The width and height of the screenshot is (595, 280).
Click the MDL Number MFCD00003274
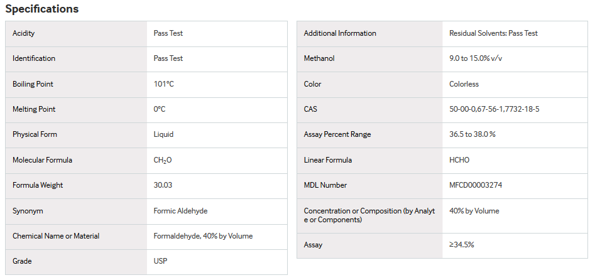click(x=476, y=185)
